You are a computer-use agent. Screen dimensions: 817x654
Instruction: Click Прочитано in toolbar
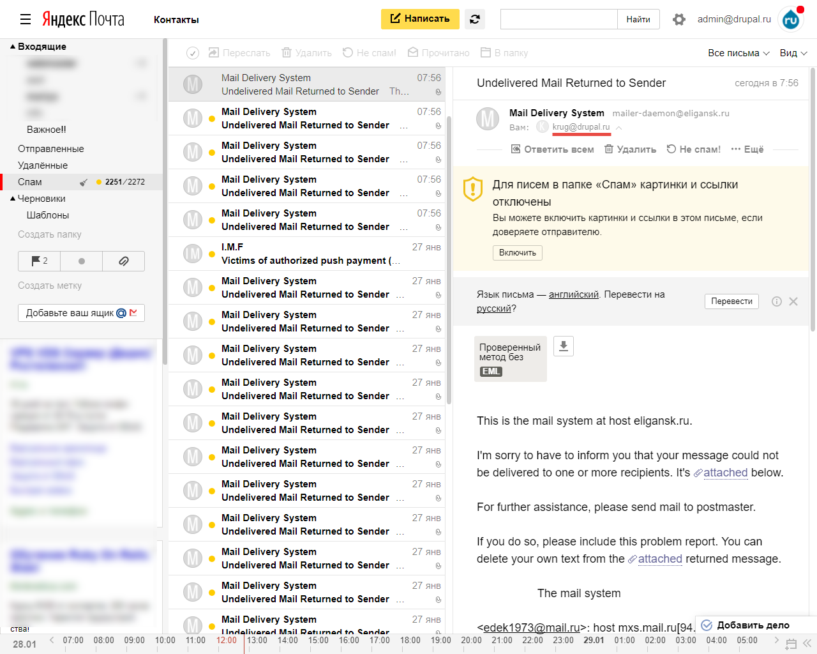tap(438, 53)
